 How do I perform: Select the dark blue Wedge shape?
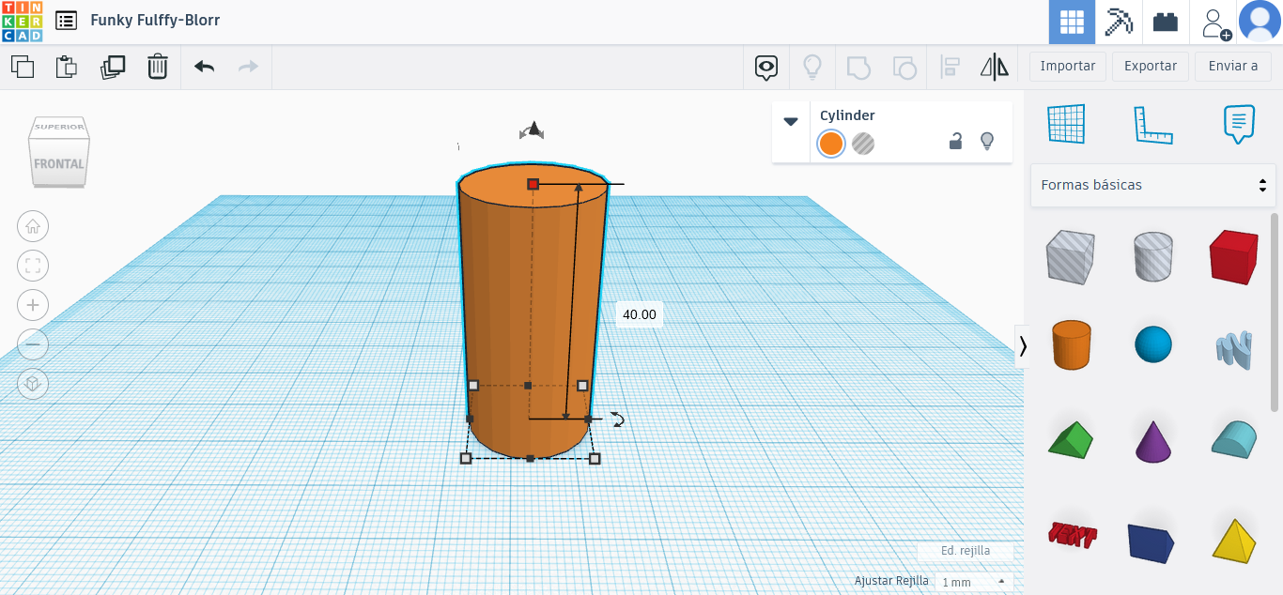(x=1152, y=542)
